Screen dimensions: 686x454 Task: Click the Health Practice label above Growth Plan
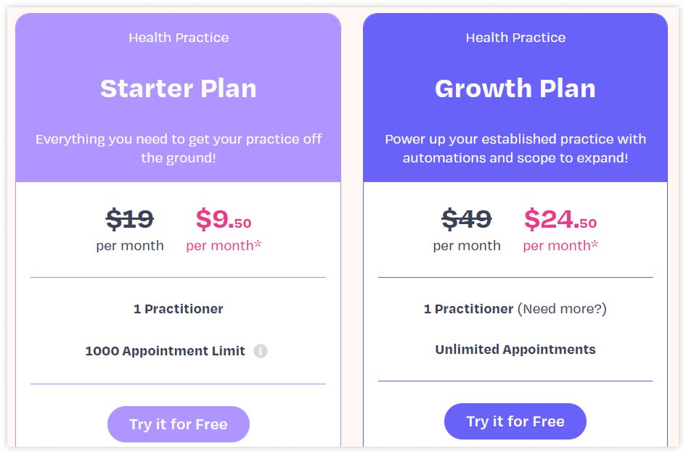pyautogui.click(x=515, y=38)
